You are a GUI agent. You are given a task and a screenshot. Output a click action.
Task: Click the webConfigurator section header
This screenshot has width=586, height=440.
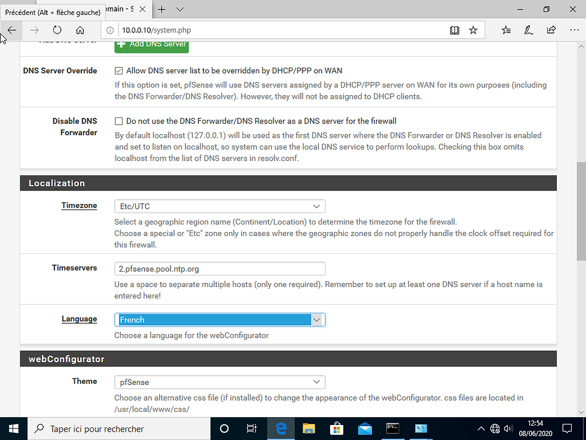click(288, 359)
